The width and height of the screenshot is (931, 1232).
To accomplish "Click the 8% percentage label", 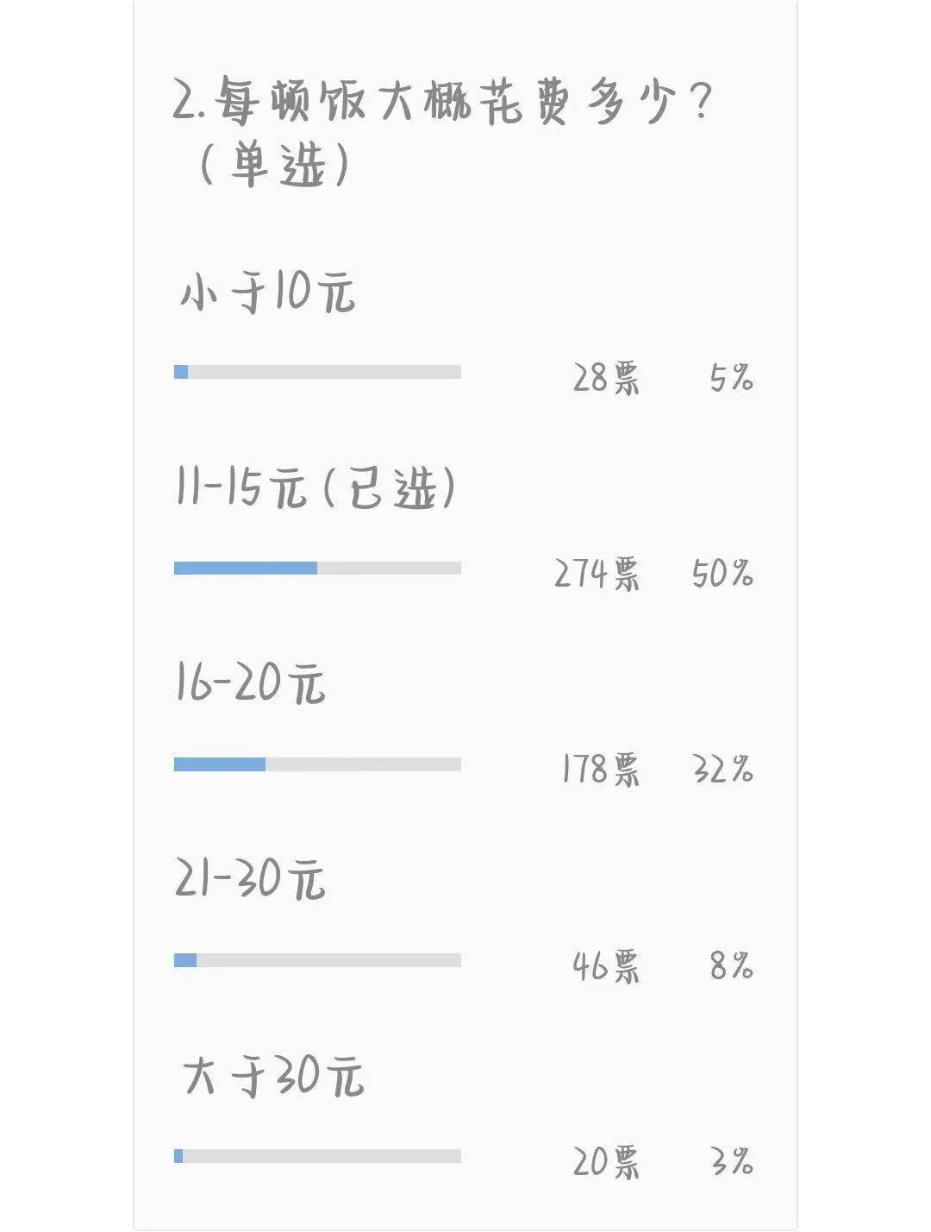I will tap(732, 966).
